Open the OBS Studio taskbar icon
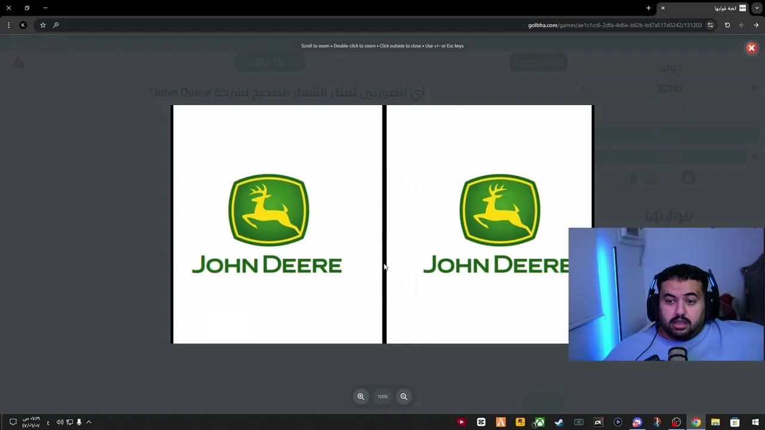The width and height of the screenshot is (765, 430). tap(677, 422)
